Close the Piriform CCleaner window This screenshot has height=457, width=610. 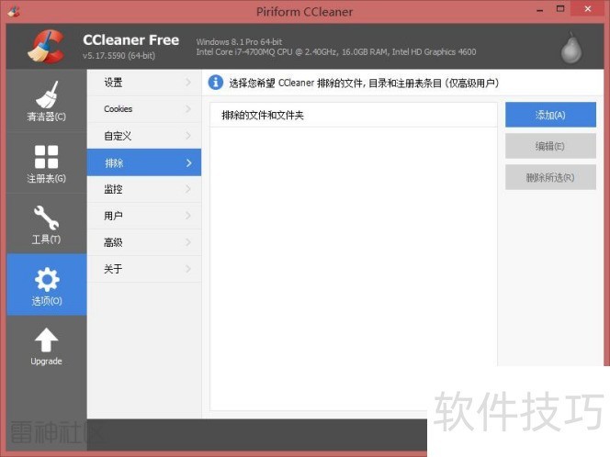[x=588, y=9]
